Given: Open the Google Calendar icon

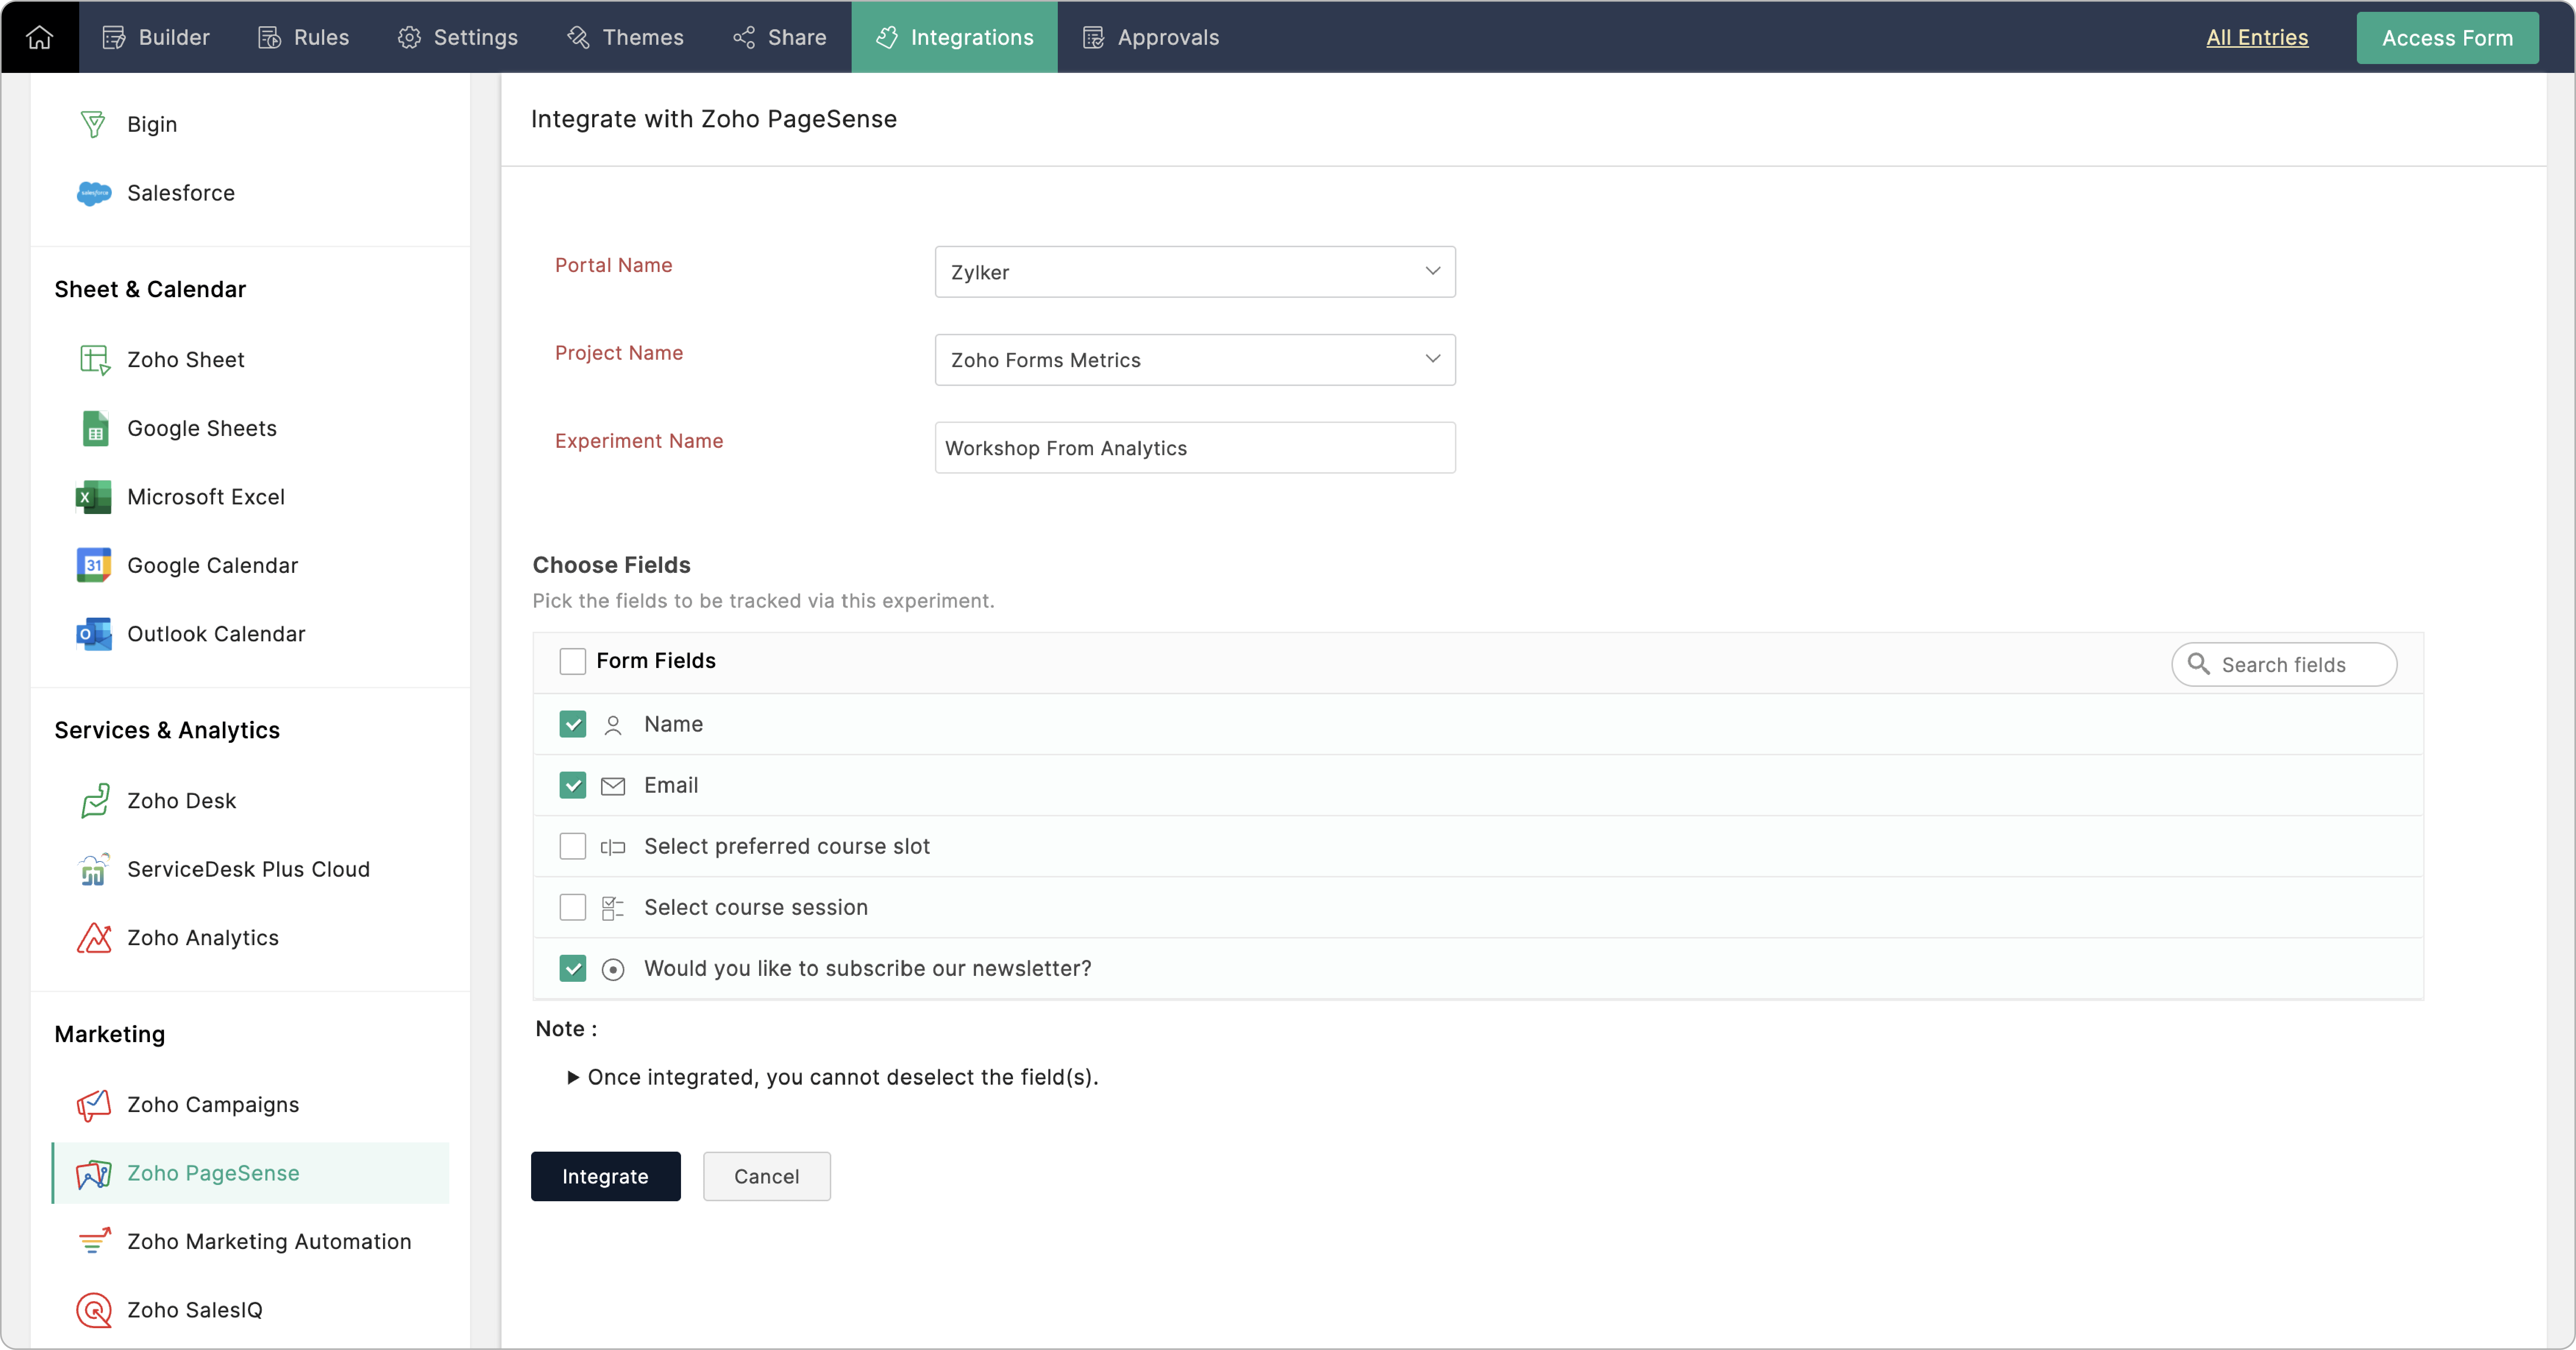Looking at the screenshot, I should (x=94, y=565).
